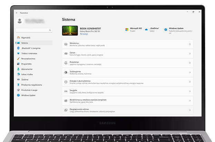The width and height of the screenshot is (215, 142).
Task: Click the Pervardyti link under device name
Action: coord(84,34)
